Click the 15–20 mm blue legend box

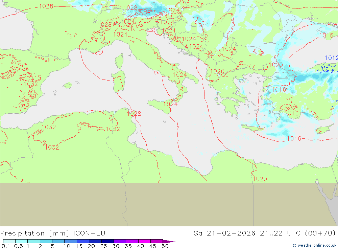point(83,241)
